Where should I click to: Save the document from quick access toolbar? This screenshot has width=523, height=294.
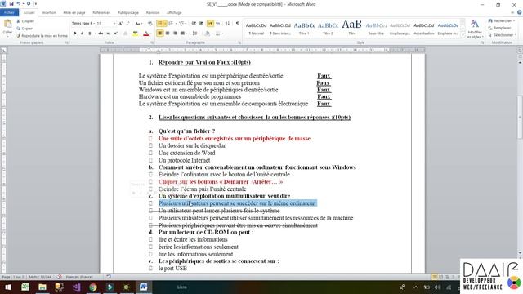(11, 4)
